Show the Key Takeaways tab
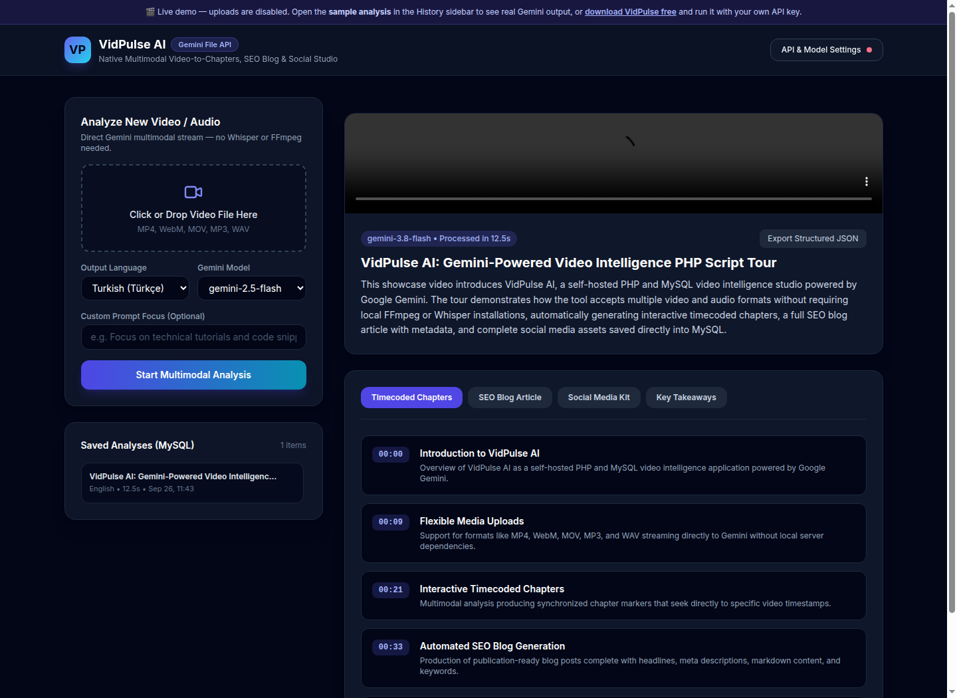This screenshot has height=698, width=957. [x=686, y=398]
